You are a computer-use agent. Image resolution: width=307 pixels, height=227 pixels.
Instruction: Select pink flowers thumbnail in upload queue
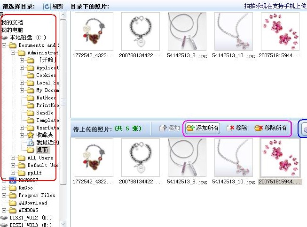[x=280, y=158]
